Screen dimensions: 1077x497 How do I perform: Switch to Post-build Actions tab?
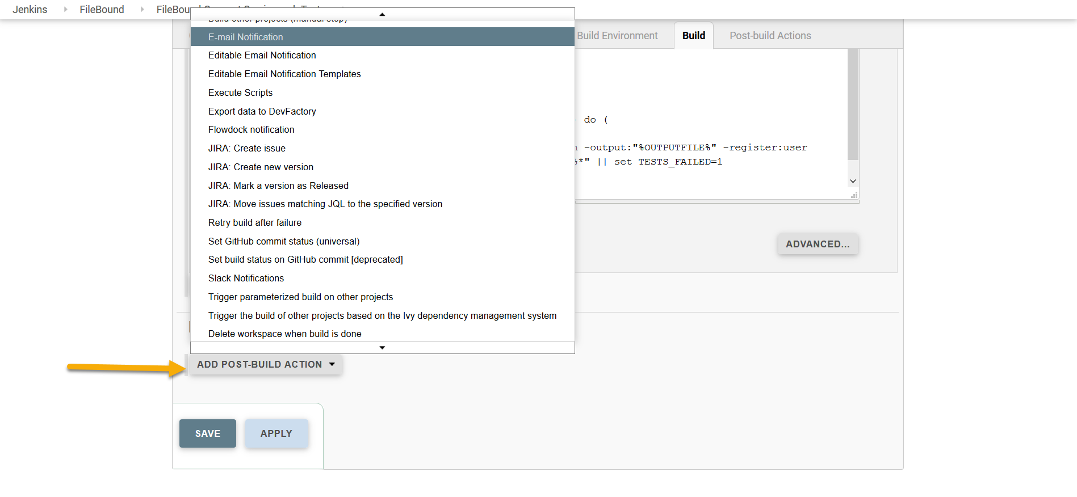770,36
